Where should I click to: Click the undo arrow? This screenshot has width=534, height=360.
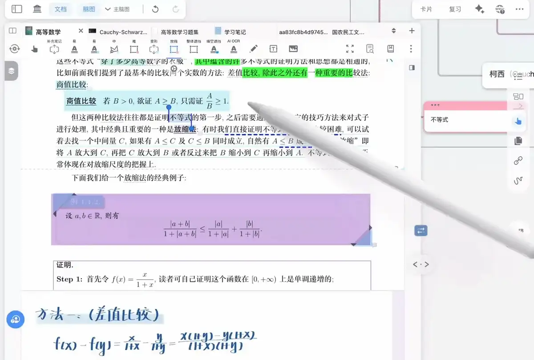click(155, 9)
